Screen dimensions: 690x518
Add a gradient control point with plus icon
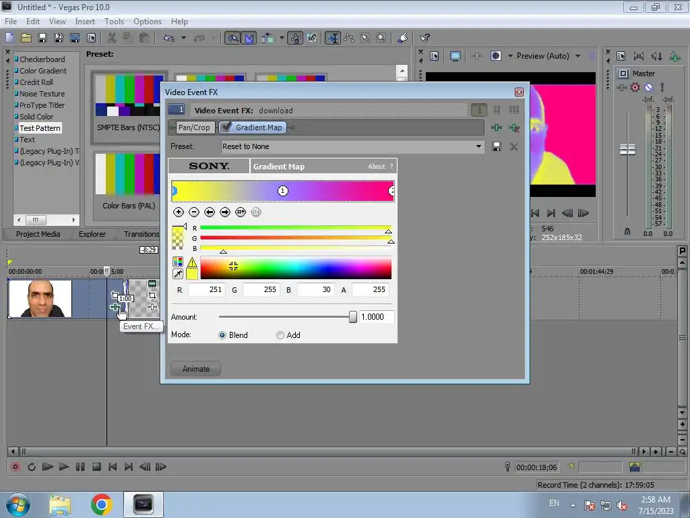tap(178, 212)
